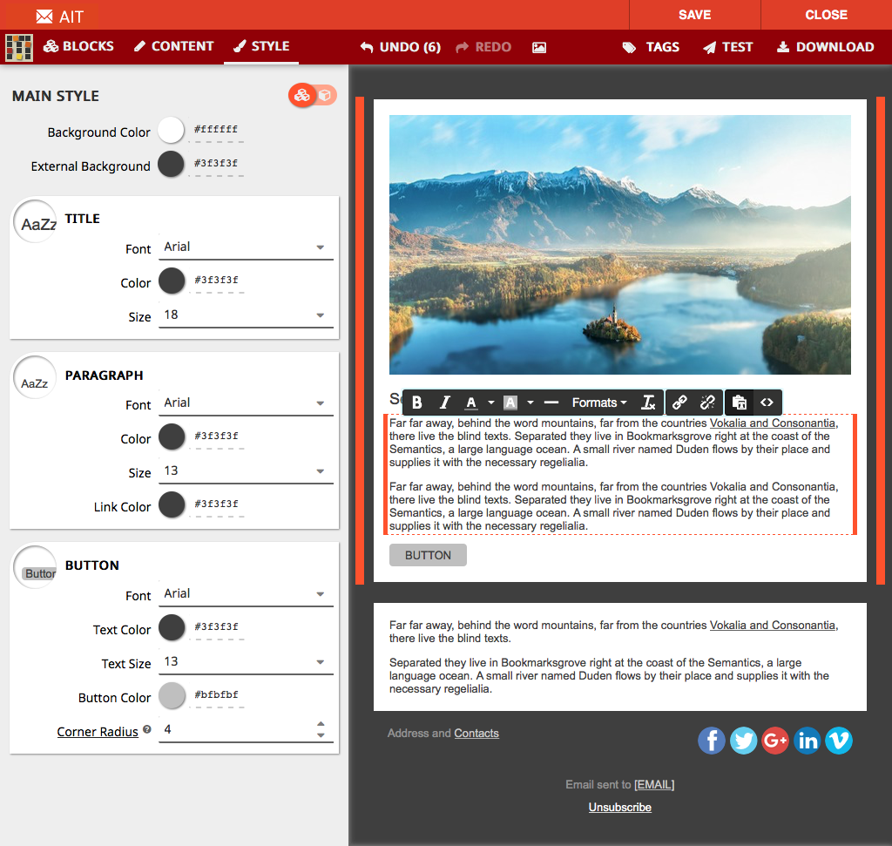Click the Facebook social icon
This screenshot has width=892, height=846.
pyautogui.click(x=712, y=741)
